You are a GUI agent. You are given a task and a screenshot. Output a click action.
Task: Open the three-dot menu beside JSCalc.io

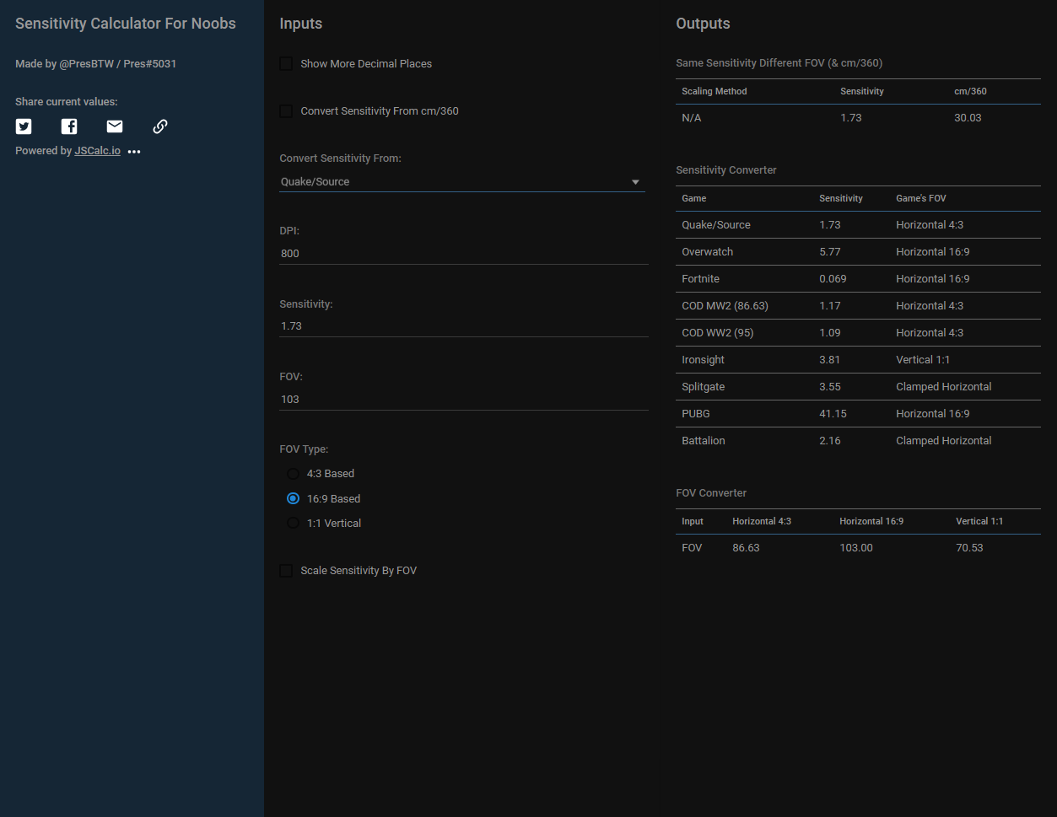[134, 152]
